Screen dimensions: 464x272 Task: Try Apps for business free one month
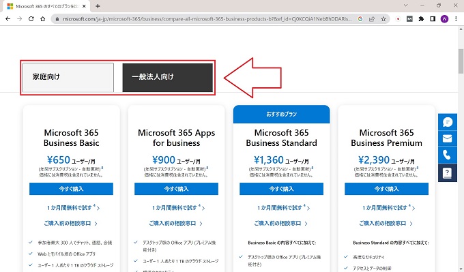(x=179, y=208)
